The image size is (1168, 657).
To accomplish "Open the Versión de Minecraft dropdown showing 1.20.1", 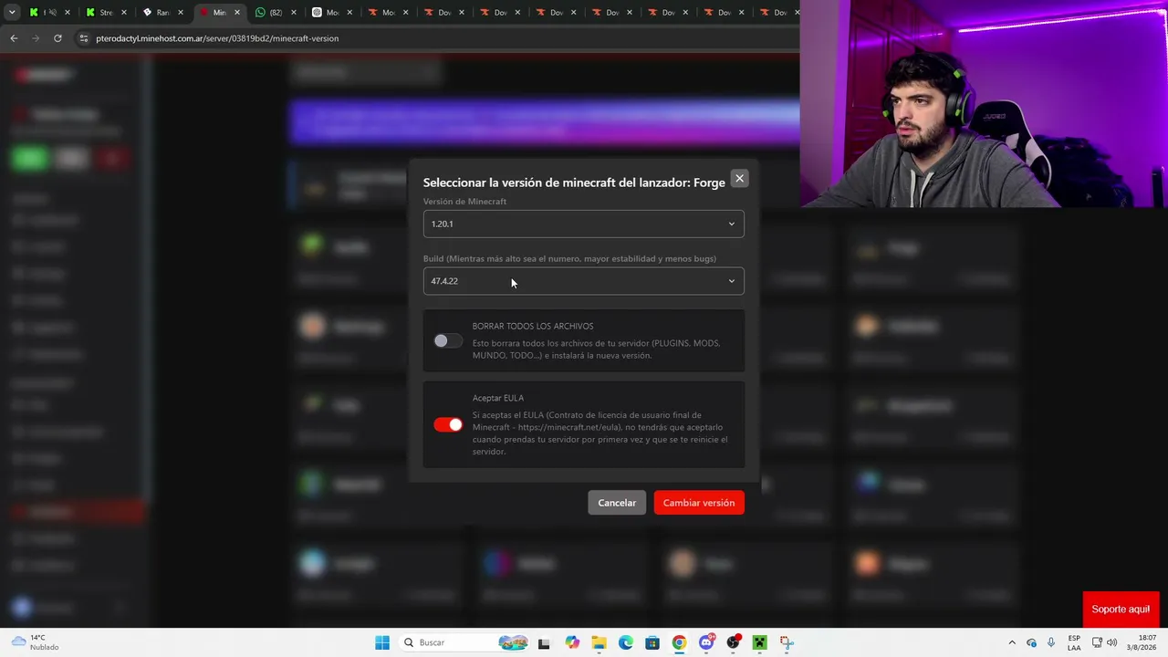I will click(584, 224).
